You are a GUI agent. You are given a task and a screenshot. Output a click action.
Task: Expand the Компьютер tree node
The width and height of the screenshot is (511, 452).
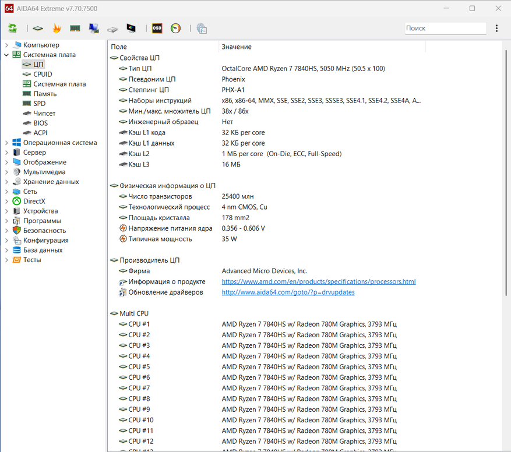click(x=6, y=45)
